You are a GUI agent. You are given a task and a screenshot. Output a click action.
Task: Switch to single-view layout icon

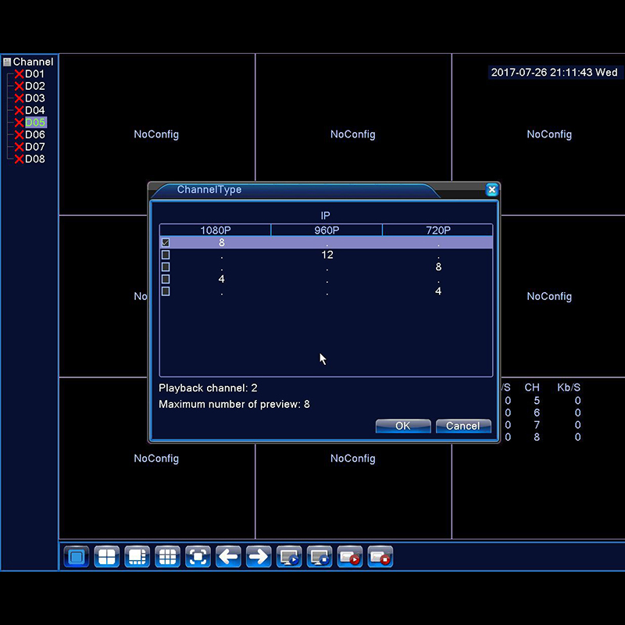(x=76, y=557)
